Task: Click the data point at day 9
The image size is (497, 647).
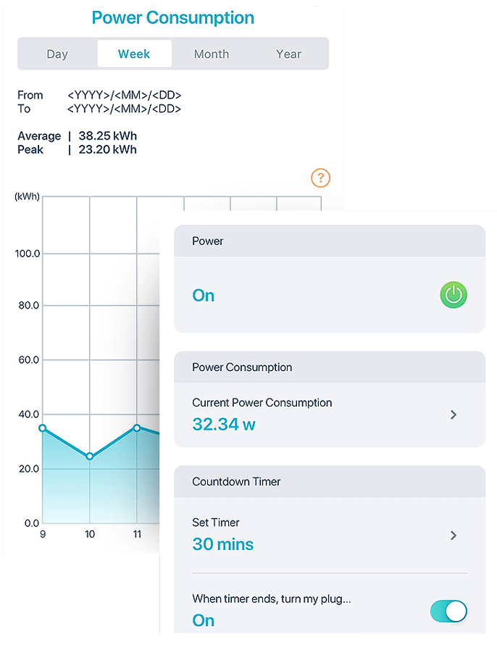Action: (x=43, y=428)
